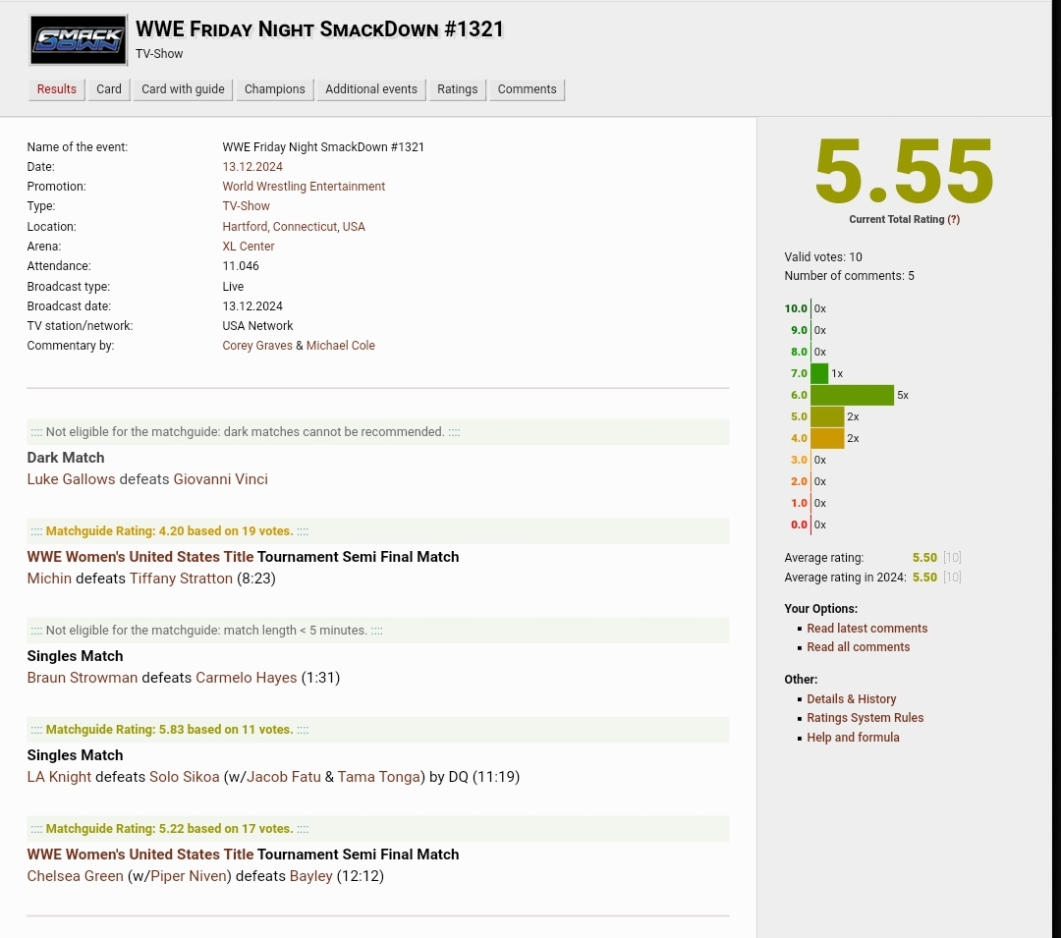Click the Dark Match heading
The image size is (1061, 938).
click(66, 458)
